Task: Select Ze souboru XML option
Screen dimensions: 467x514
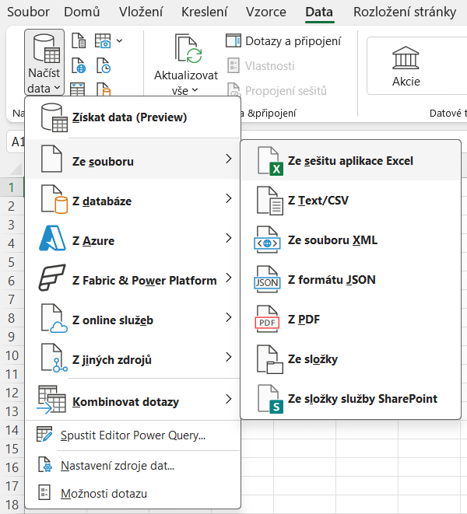Action: tap(332, 240)
